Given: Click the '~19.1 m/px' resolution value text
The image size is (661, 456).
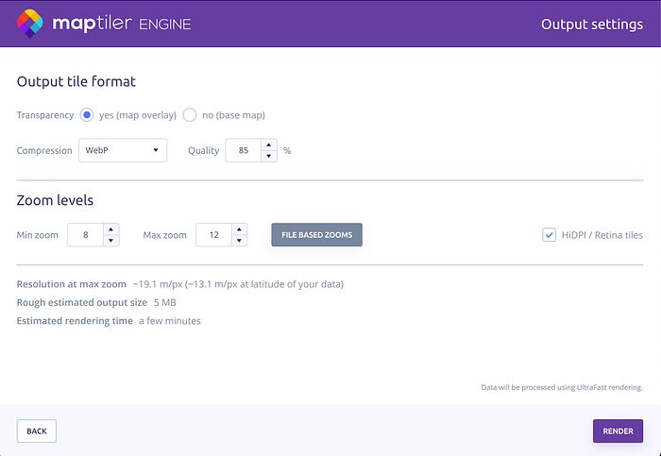Looking at the screenshot, I should tap(158, 284).
